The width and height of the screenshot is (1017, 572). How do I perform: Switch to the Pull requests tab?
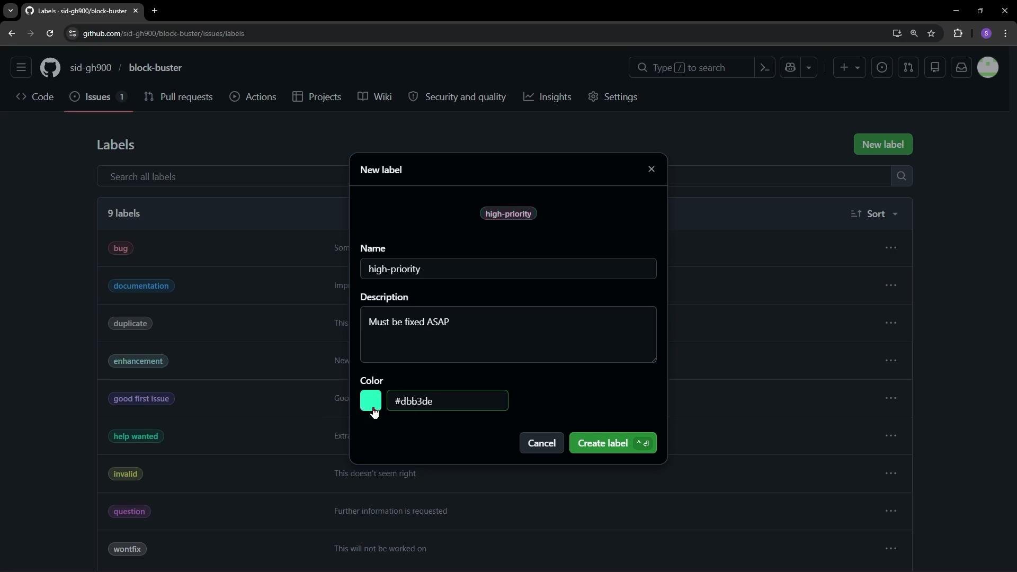coord(179,97)
